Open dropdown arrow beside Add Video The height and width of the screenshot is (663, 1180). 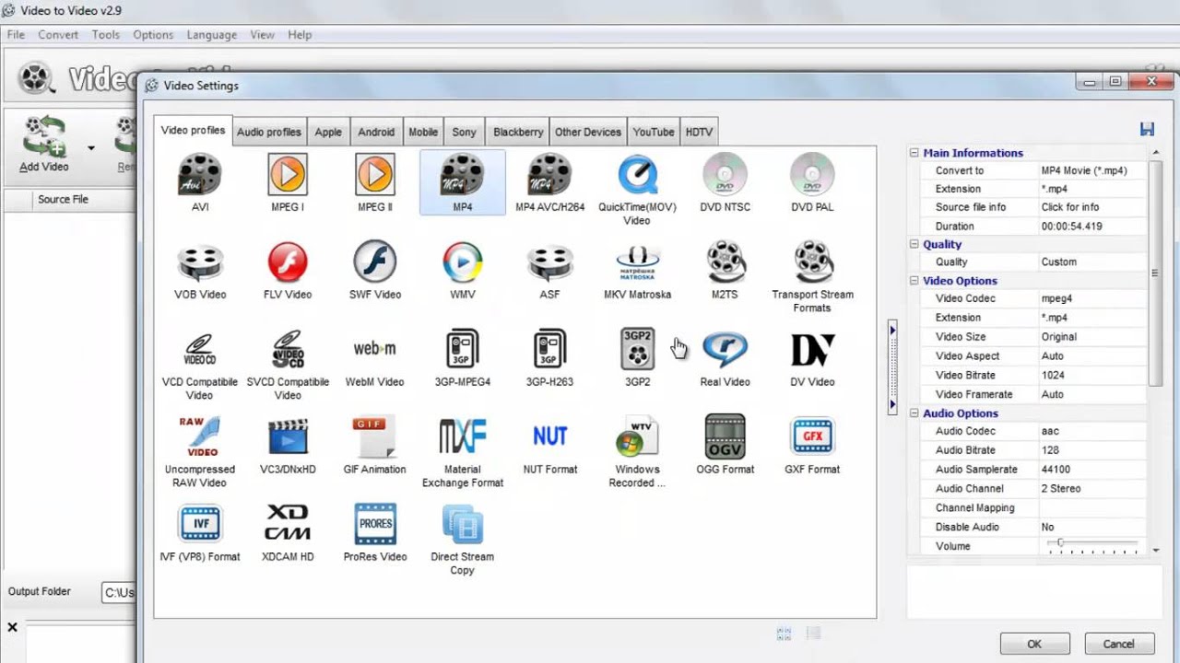(x=91, y=147)
